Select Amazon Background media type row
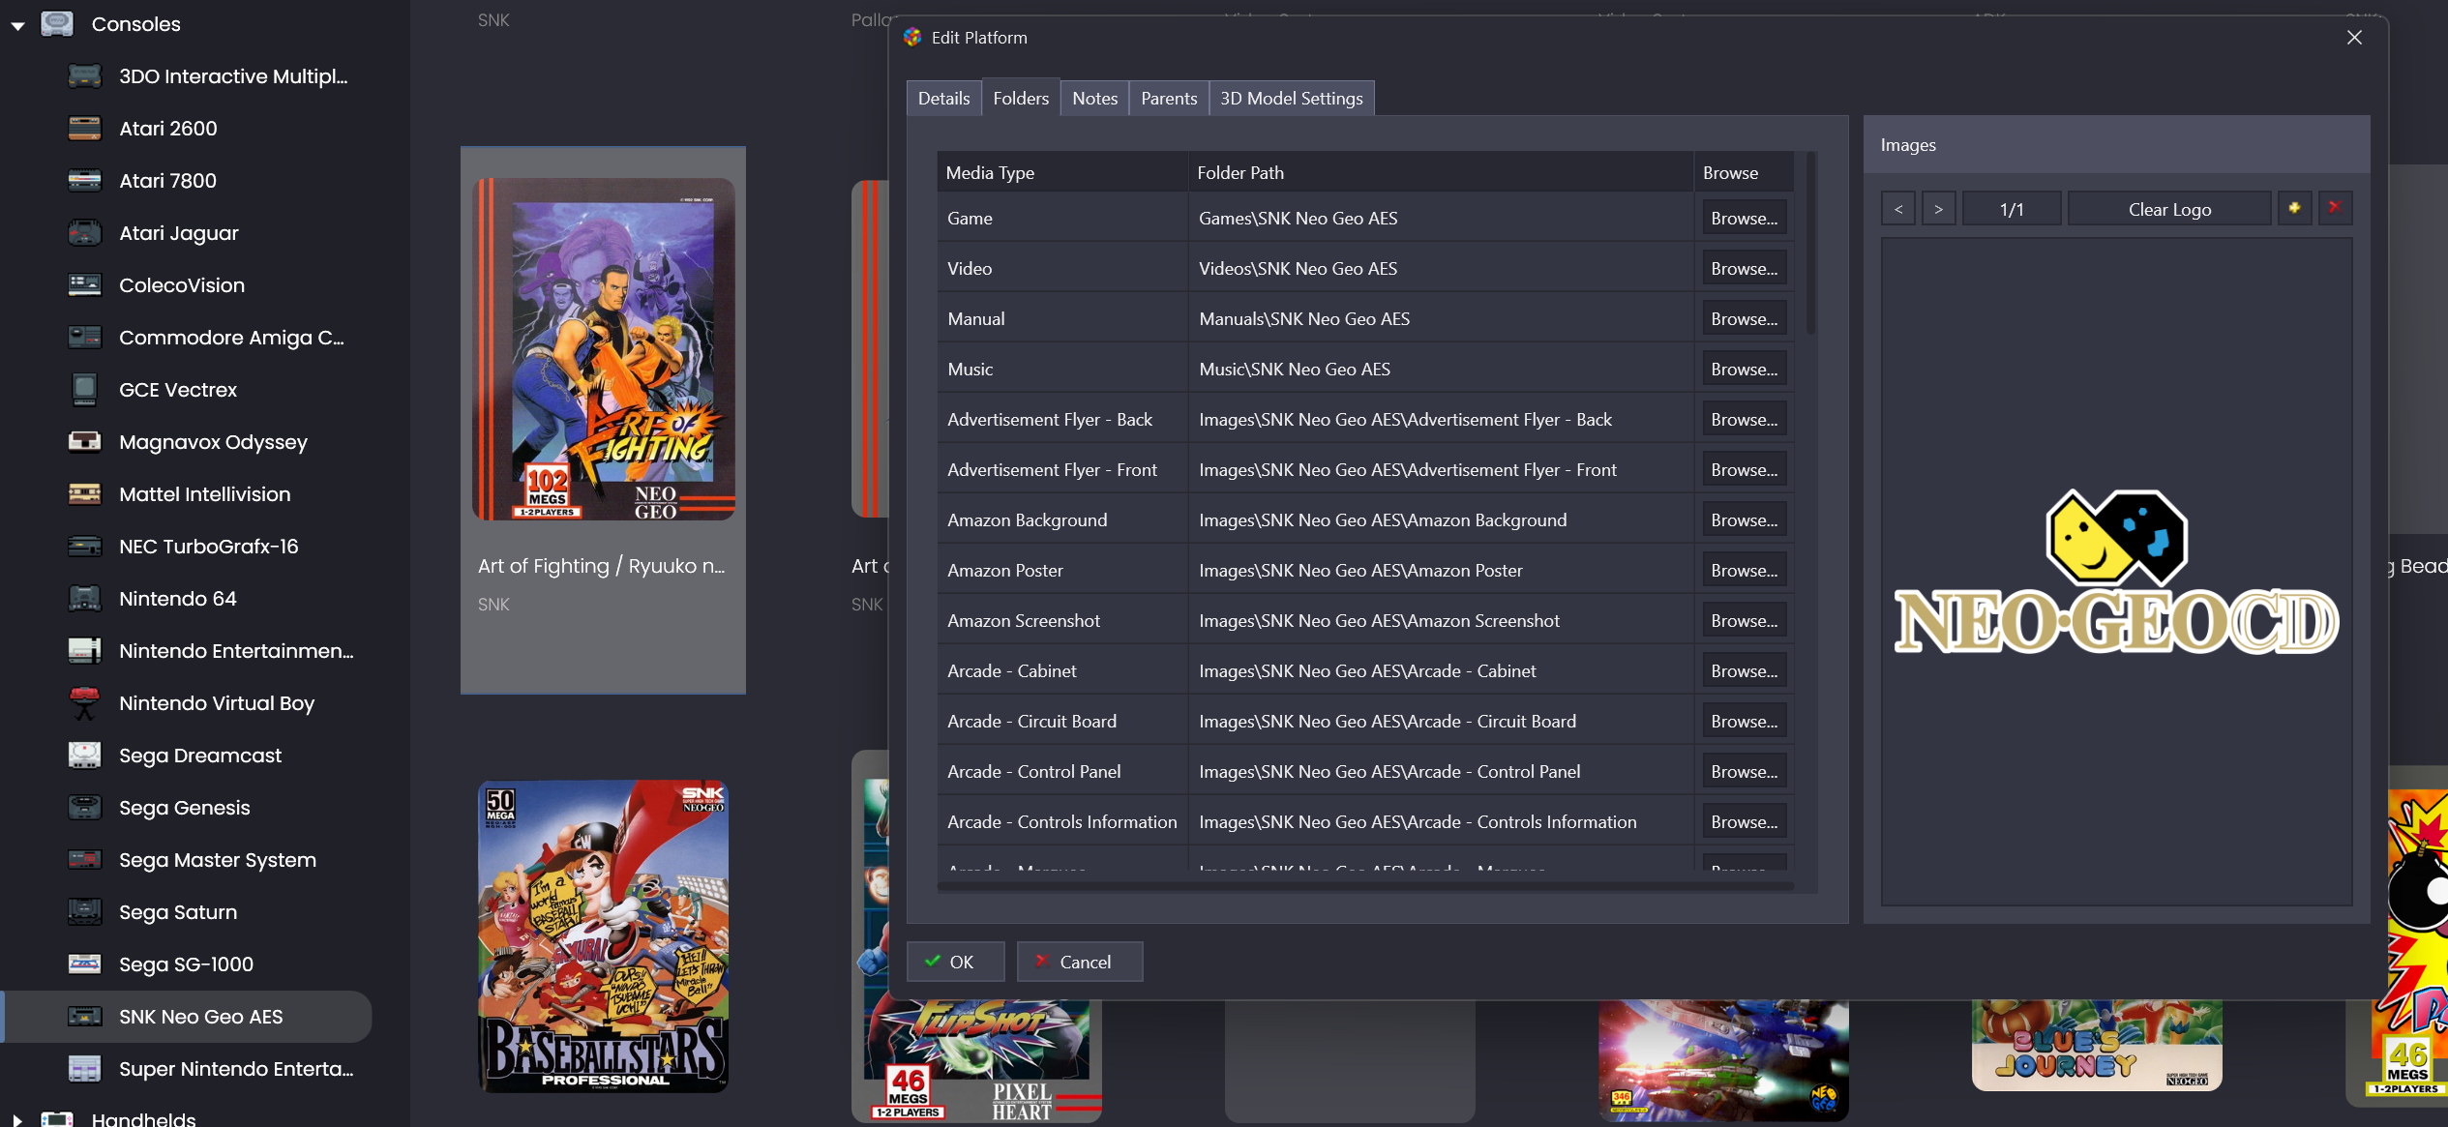Image resolution: width=2448 pixels, height=1127 pixels. [1364, 519]
